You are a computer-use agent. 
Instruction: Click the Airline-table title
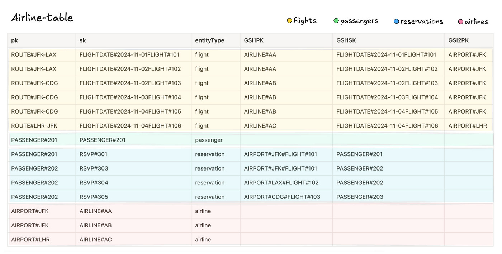[x=42, y=18]
